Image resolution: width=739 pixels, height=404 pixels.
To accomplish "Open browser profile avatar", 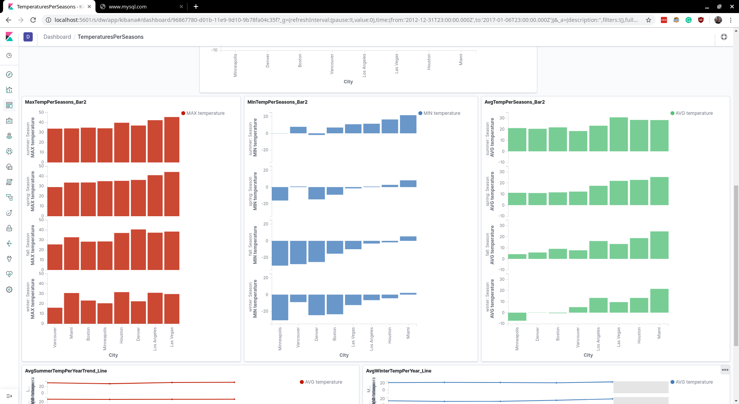I will click(718, 20).
